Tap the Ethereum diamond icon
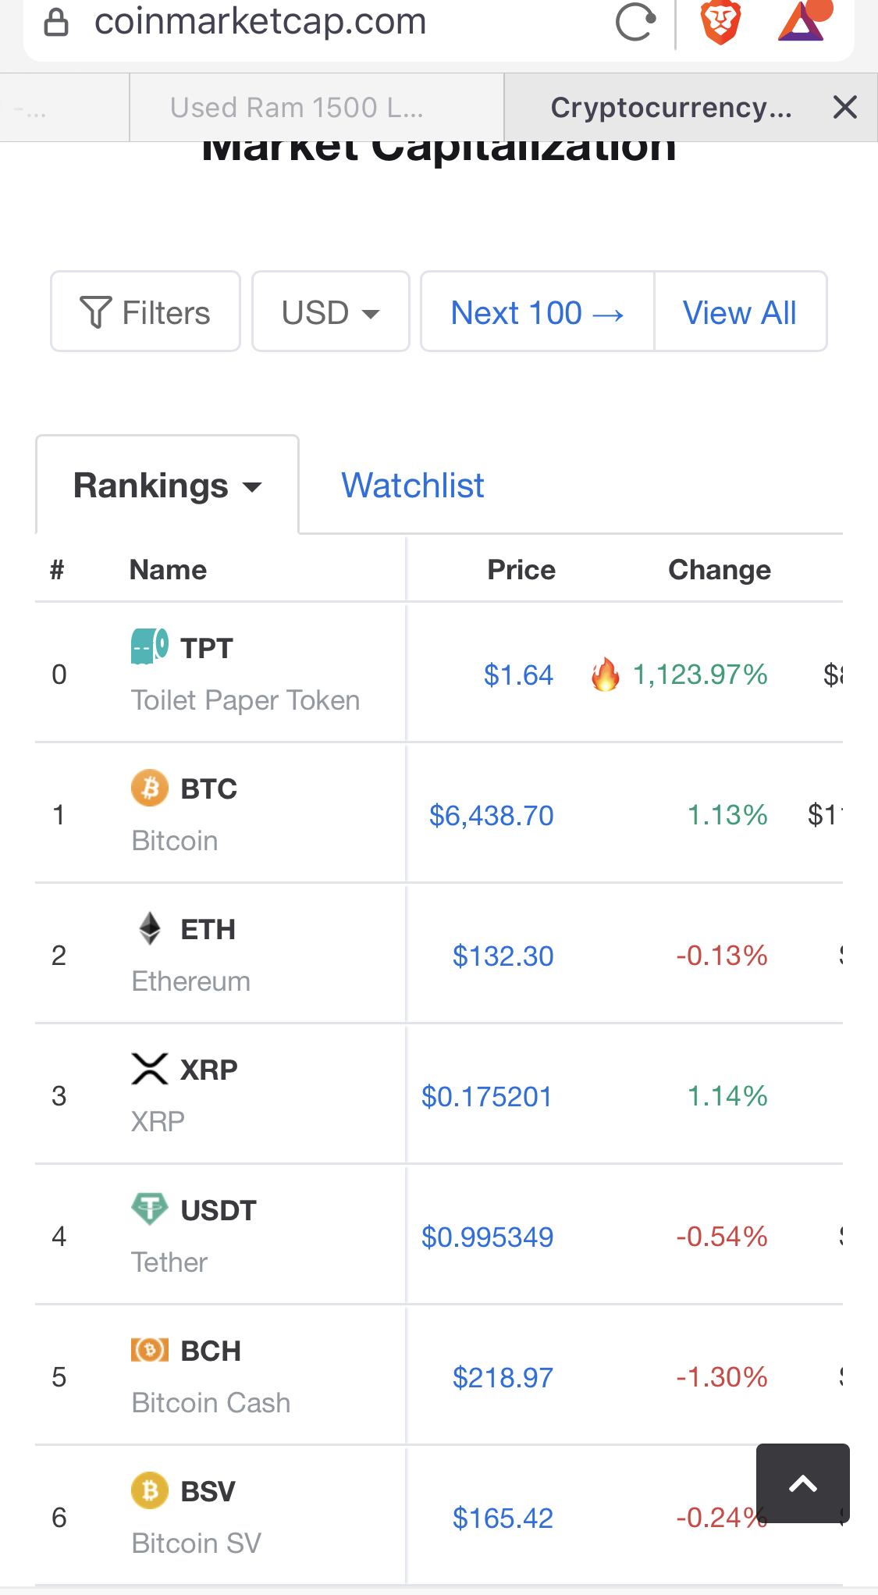Image resolution: width=878 pixels, height=1595 pixels. (x=150, y=928)
